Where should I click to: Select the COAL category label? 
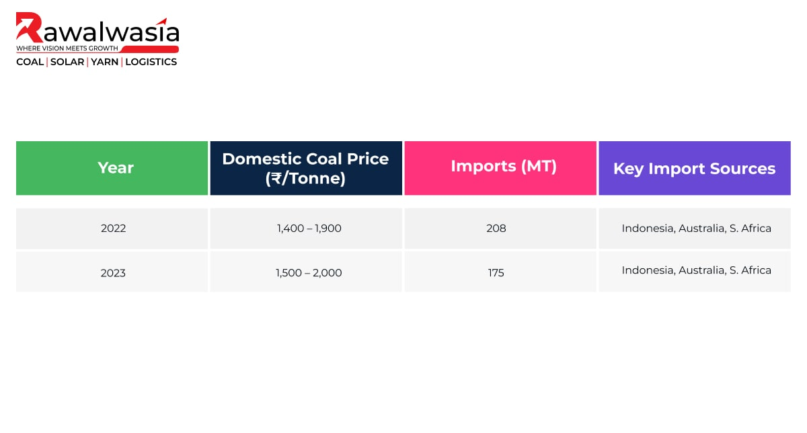[x=30, y=62]
